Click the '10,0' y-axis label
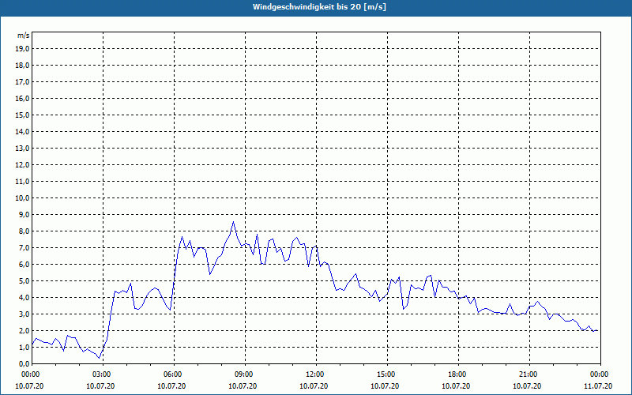The image size is (632, 395). [x=23, y=198]
